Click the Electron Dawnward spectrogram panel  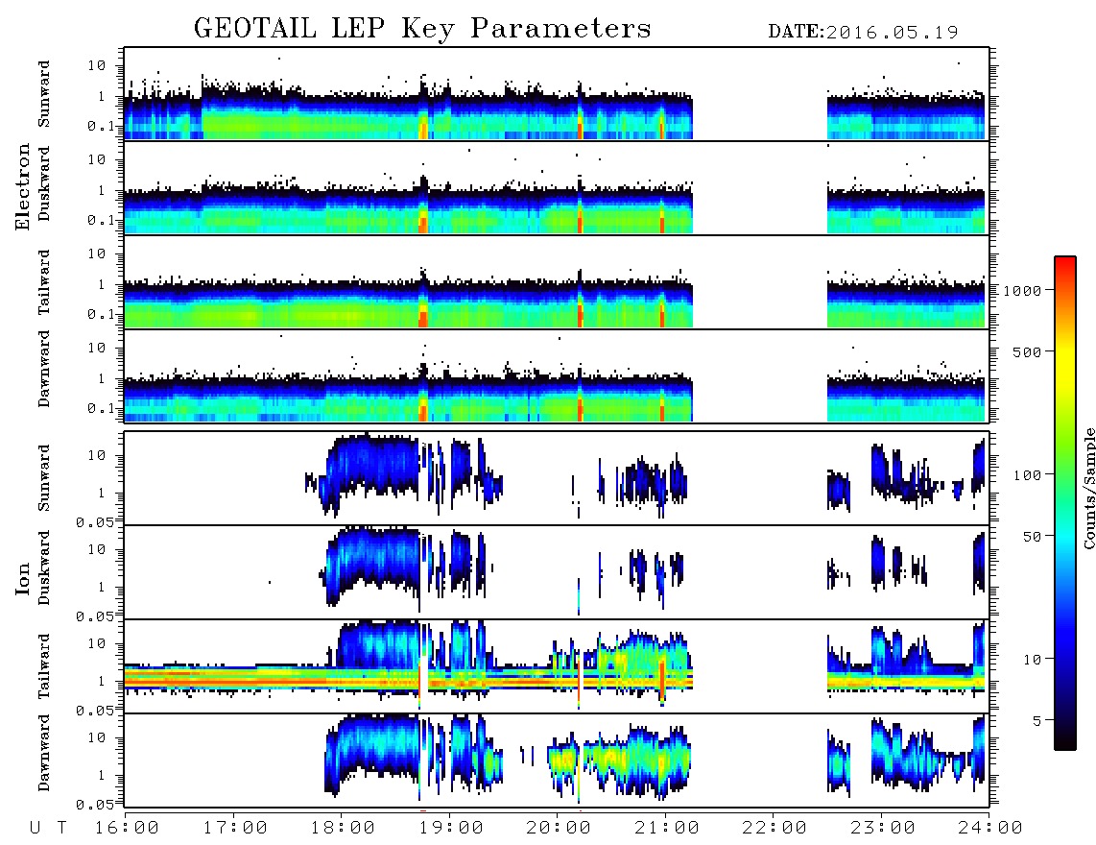click(x=557, y=375)
